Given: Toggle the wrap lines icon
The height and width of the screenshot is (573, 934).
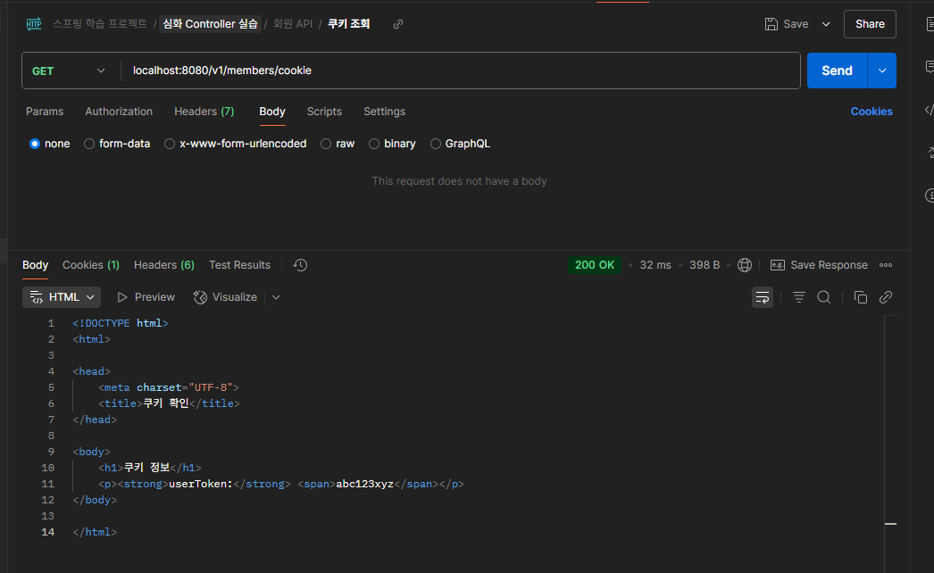Looking at the screenshot, I should (763, 297).
